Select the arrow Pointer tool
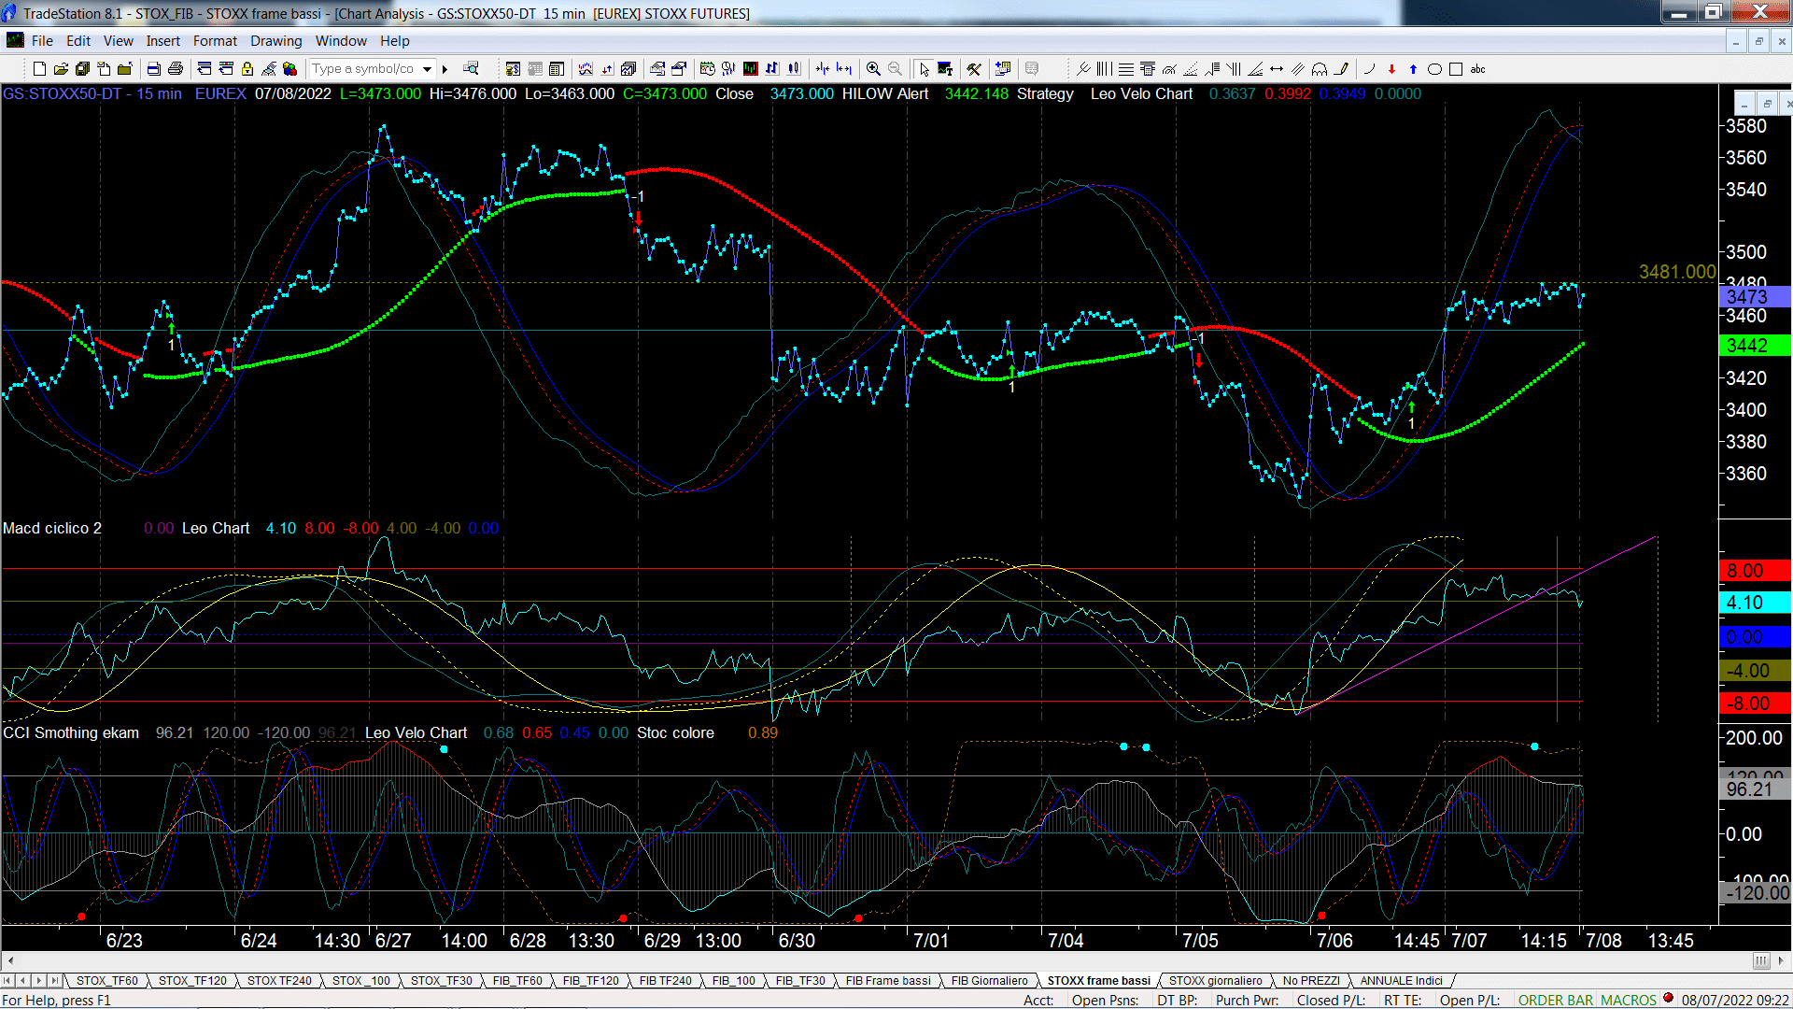1793x1009 pixels. click(924, 69)
